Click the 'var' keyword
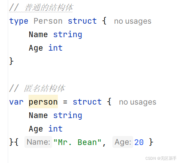The height and width of the screenshot is (163, 178). (x=16, y=102)
